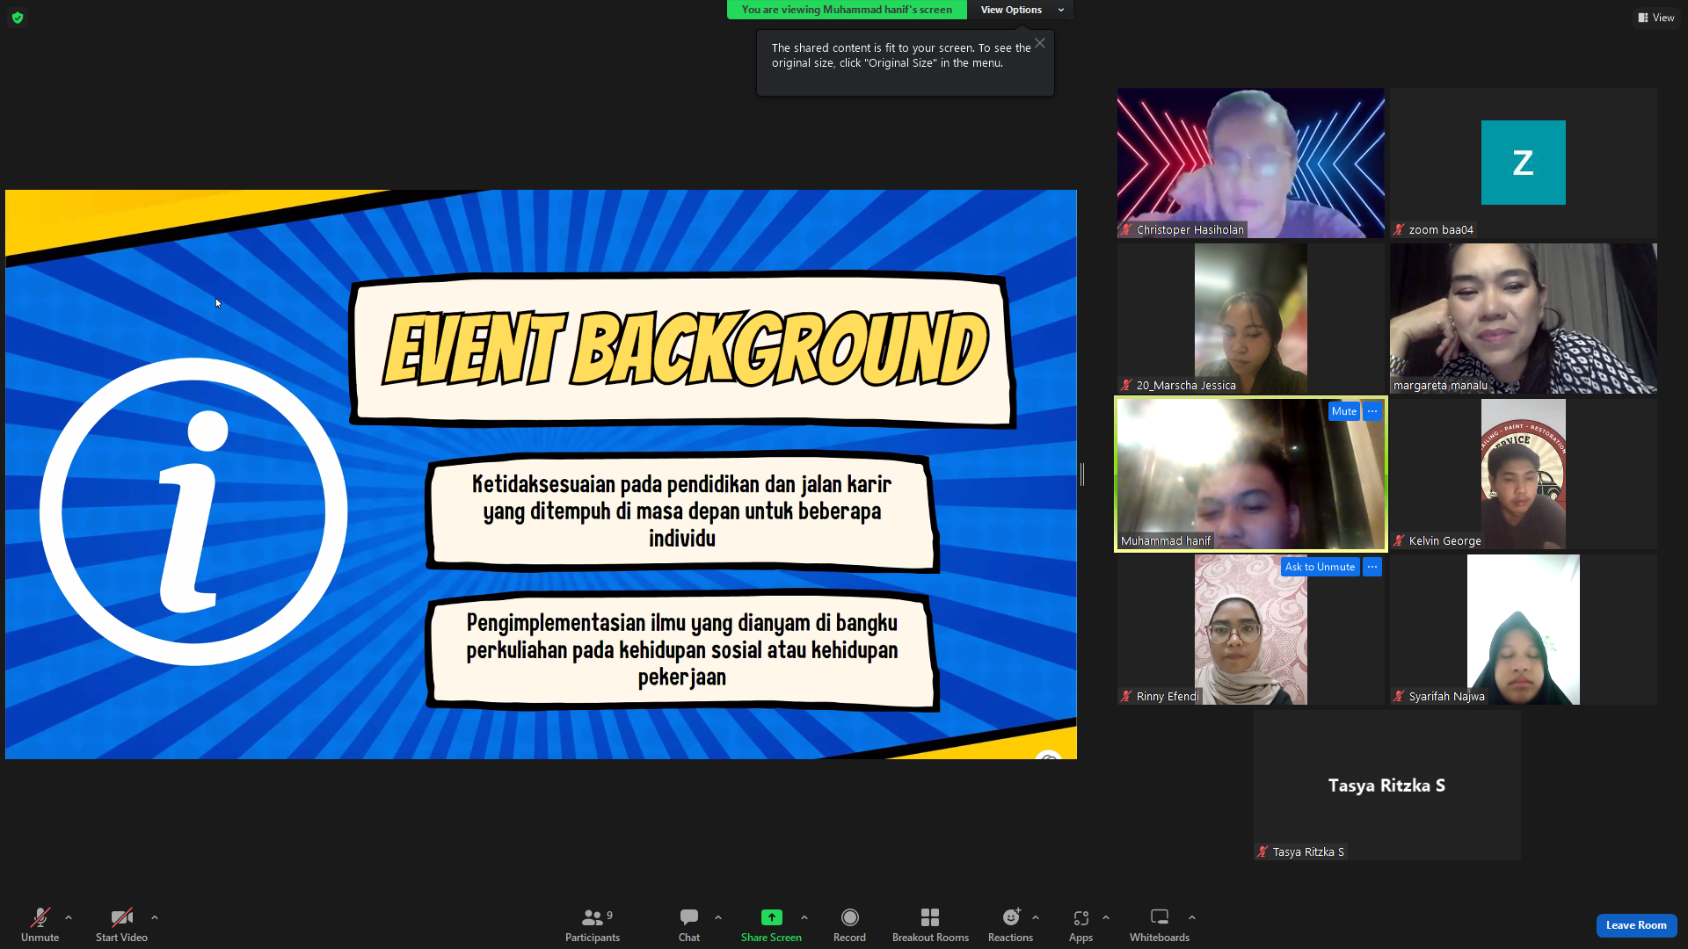The height and width of the screenshot is (949, 1688).
Task: Select the zoom baa04 participant tile
Action: pyautogui.click(x=1524, y=163)
